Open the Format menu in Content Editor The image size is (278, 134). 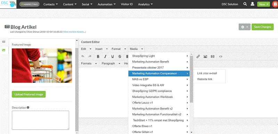coord(119,49)
